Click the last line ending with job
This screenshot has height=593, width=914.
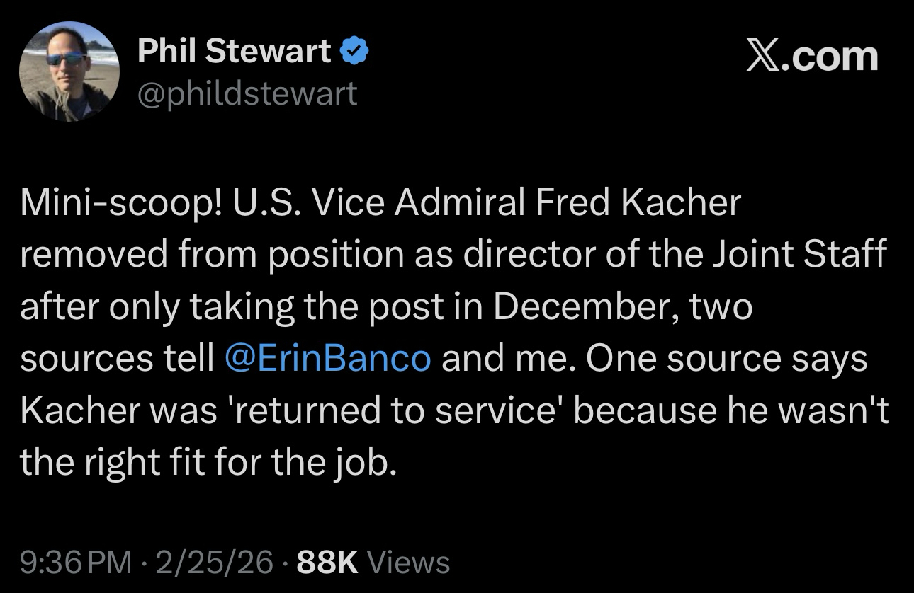pos(205,462)
